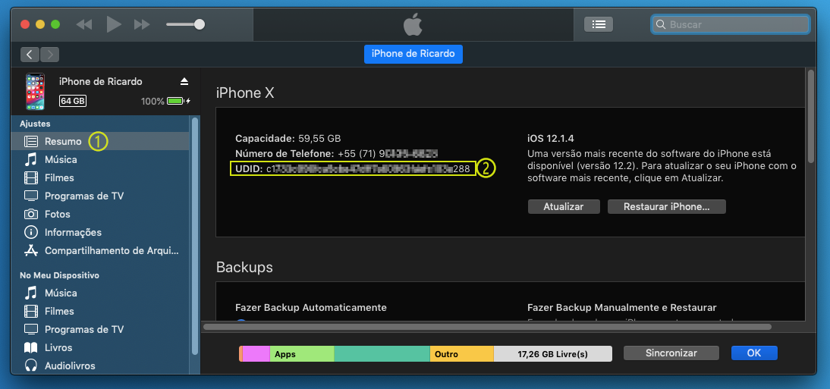Click the blue OK button
This screenshot has height=389, width=830.
[754, 353]
